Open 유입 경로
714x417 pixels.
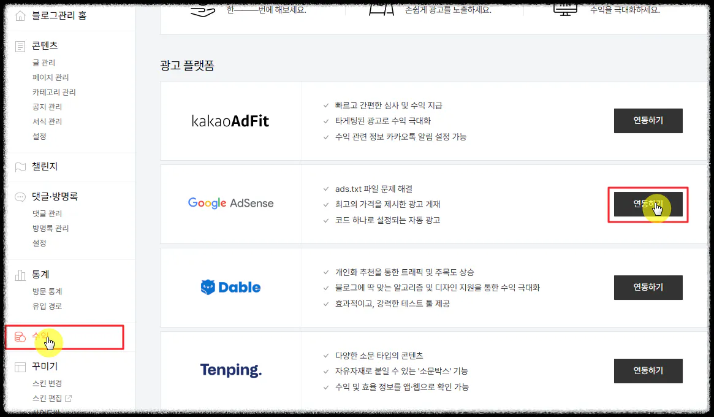(47, 306)
